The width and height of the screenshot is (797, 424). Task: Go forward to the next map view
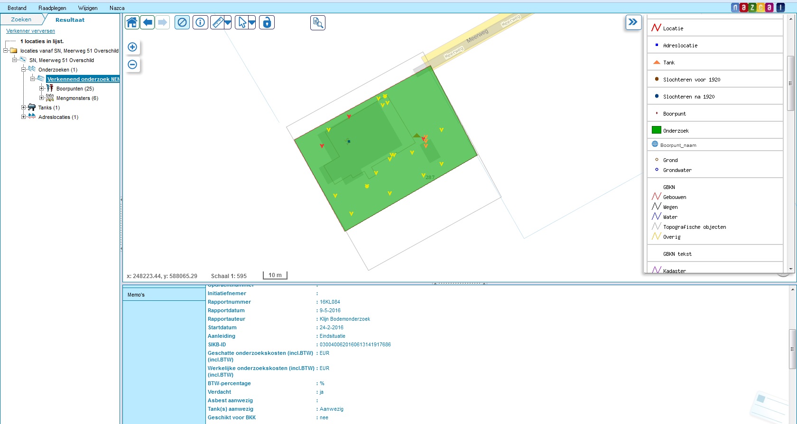tap(163, 22)
